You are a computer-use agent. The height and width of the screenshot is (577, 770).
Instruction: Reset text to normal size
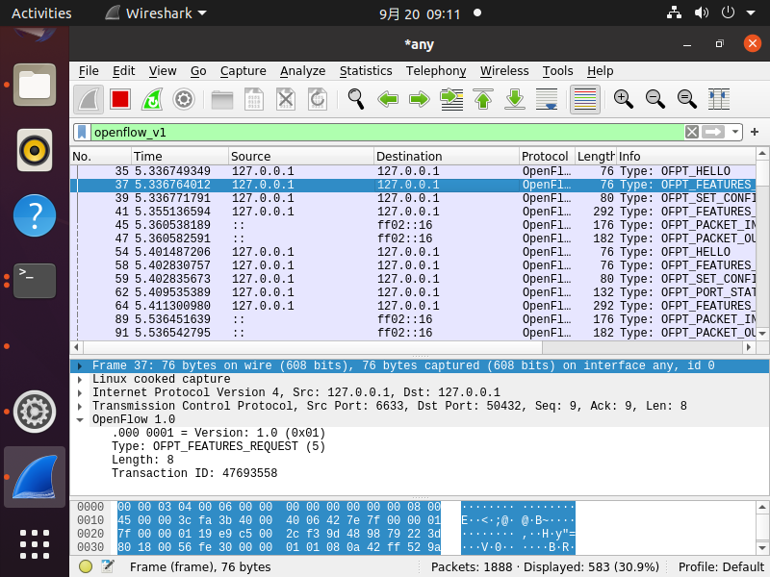[x=686, y=100]
